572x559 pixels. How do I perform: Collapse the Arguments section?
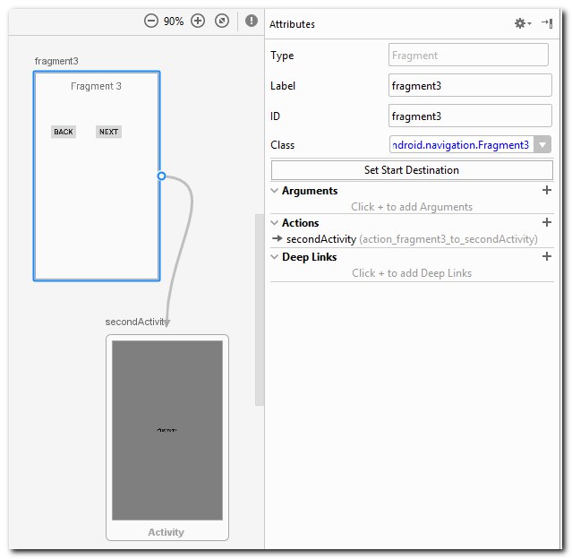click(x=274, y=191)
